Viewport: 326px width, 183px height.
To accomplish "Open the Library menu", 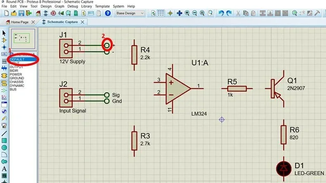I will coord(86,7).
